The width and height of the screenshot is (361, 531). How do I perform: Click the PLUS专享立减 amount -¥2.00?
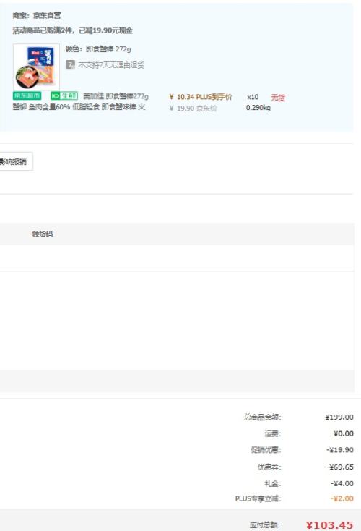pyautogui.click(x=342, y=498)
